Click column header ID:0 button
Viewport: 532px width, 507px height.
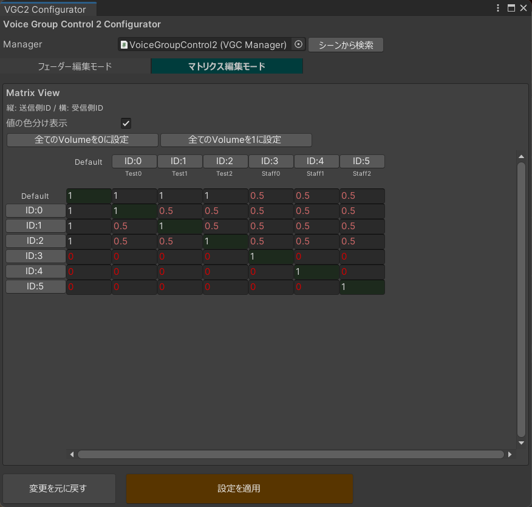(x=134, y=161)
